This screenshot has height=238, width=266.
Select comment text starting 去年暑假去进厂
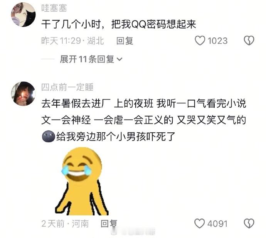(144, 120)
